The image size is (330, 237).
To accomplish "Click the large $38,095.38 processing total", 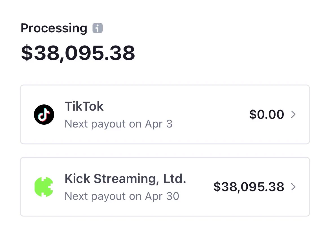I will click(x=78, y=53).
